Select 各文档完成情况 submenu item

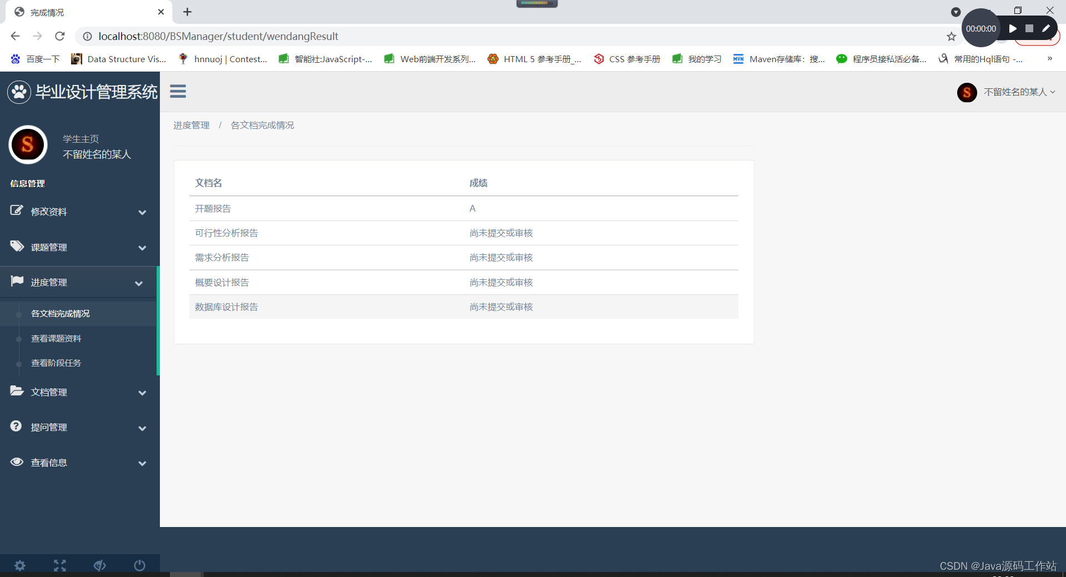pyautogui.click(x=60, y=313)
